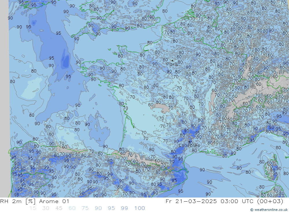Click legend value 60

click(x=72, y=208)
